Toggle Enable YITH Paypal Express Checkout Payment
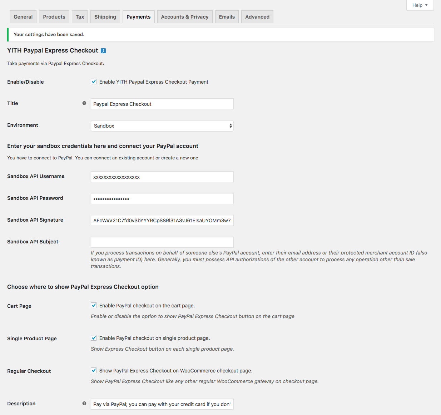Image resolution: width=441 pixels, height=415 pixels. pos(94,82)
